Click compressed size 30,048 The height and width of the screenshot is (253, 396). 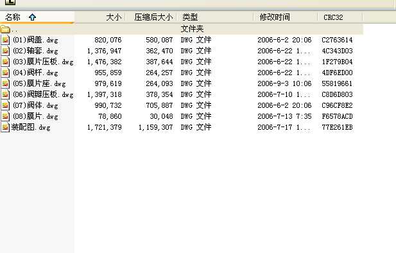pos(161,116)
